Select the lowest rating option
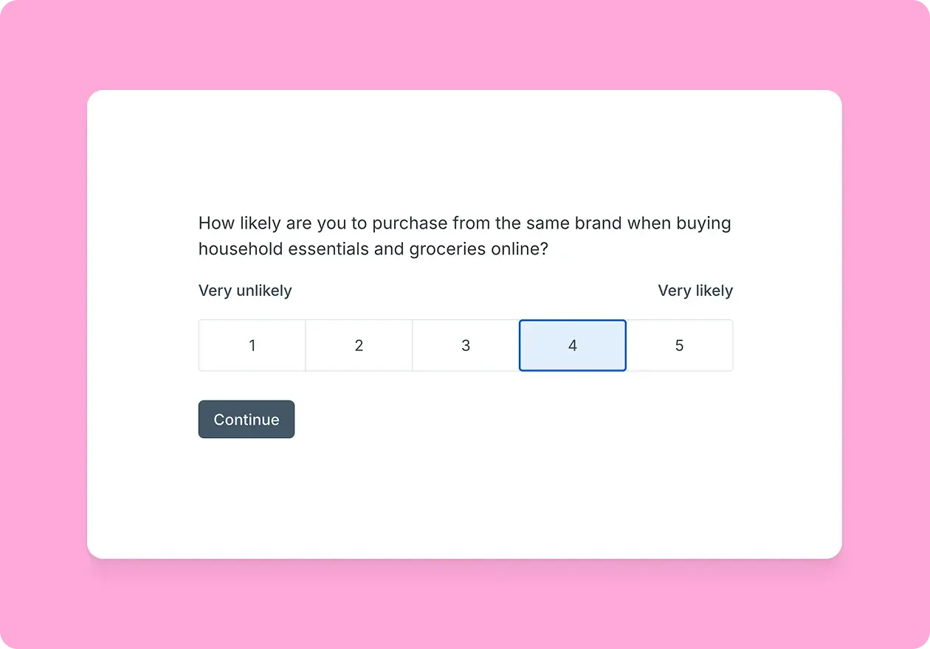930x649 pixels. click(252, 345)
